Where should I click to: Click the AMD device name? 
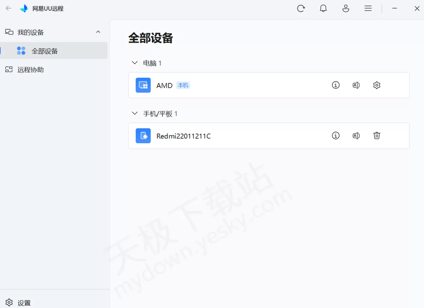click(164, 85)
